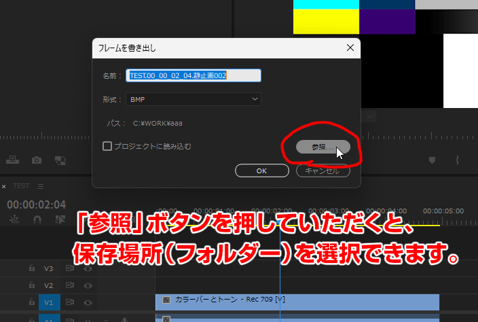Image resolution: width=478 pixels, height=322 pixels.
Task: Hide the V3 track with its eye icon
Action: click(88, 268)
